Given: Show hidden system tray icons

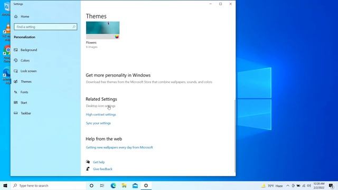Looking at the screenshot, I should click(x=288, y=186).
